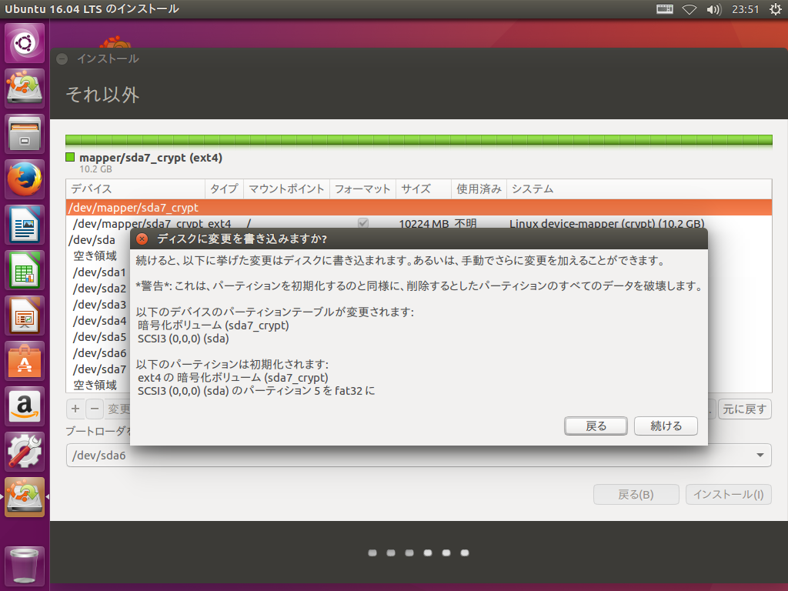Image resolution: width=788 pixels, height=591 pixels.
Task: Add a partition with the plus button
Action: pos(75,409)
